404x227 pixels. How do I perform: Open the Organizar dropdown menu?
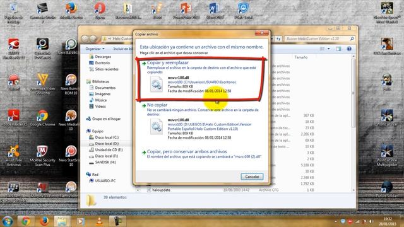click(x=95, y=49)
